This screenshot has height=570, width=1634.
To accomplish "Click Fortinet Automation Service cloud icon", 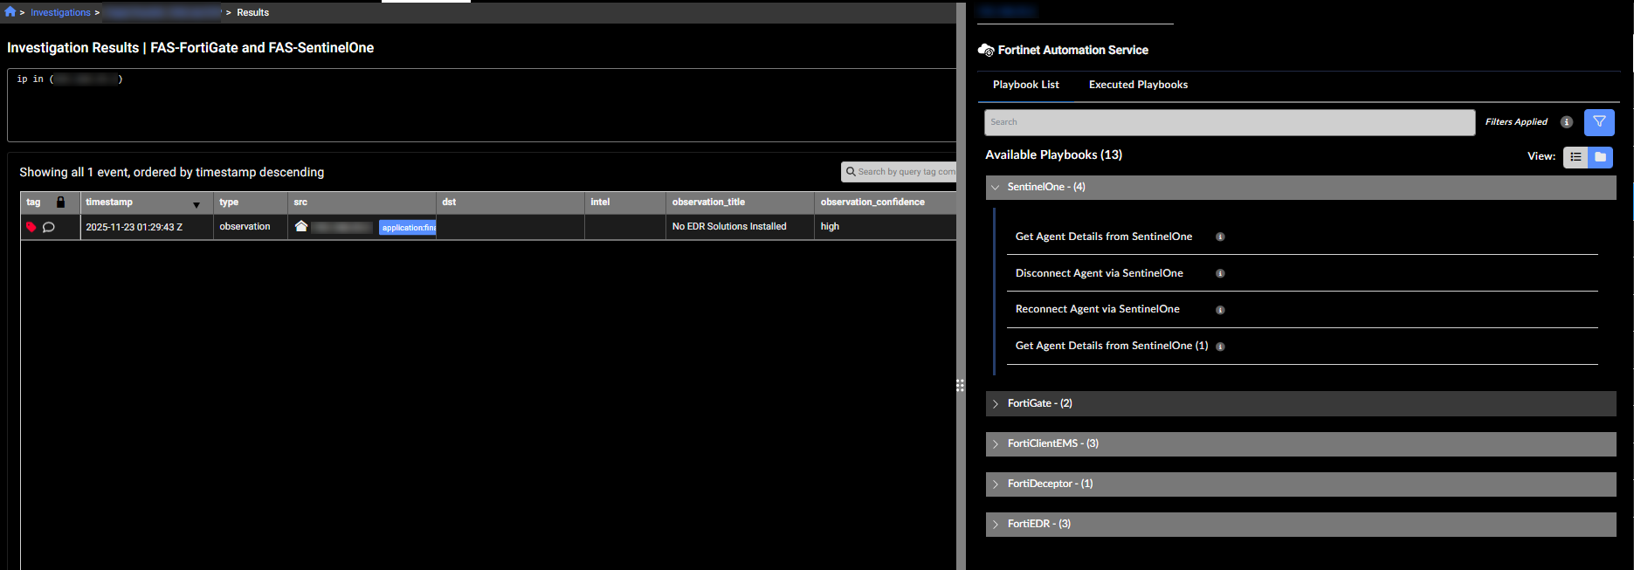I will 986,50.
